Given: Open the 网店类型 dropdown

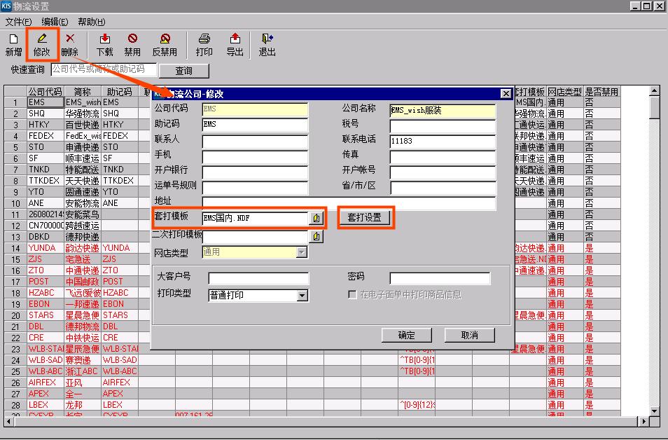Looking at the screenshot, I should point(302,254).
